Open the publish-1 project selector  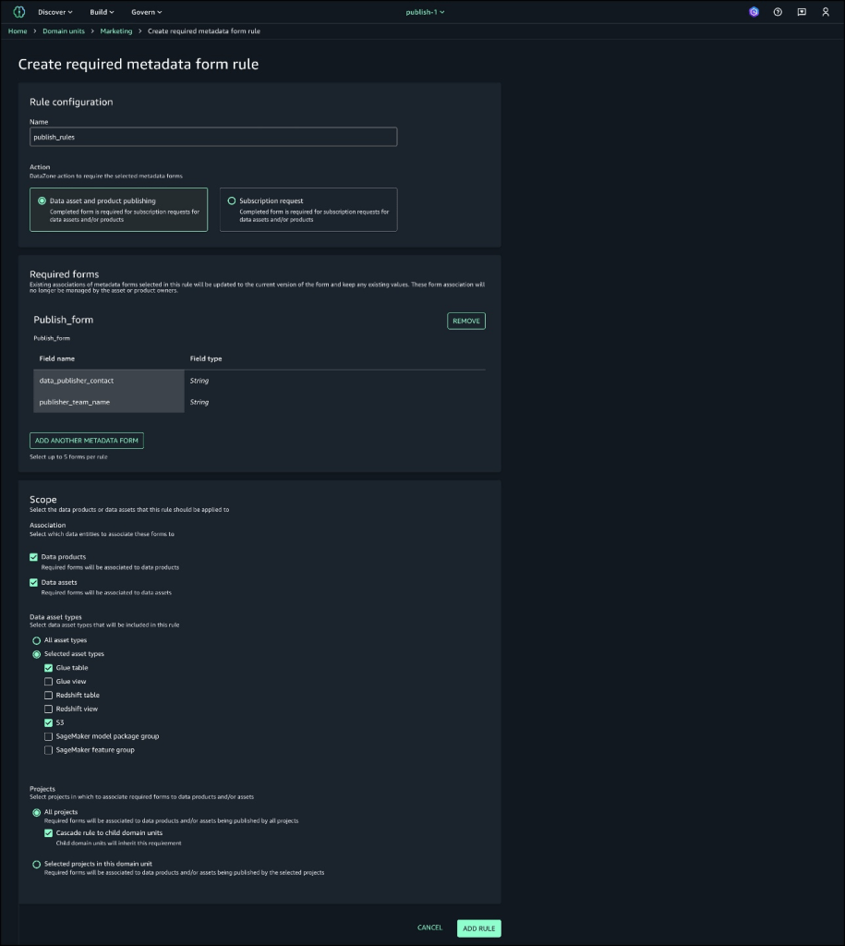[x=425, y=12]
